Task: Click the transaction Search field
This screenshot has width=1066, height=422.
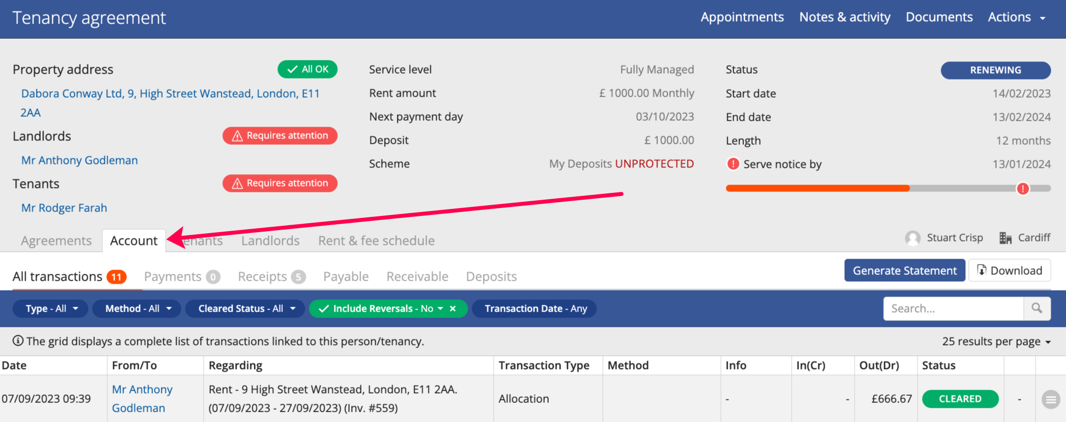Action: pyautogui.click(x=953, y=309)
